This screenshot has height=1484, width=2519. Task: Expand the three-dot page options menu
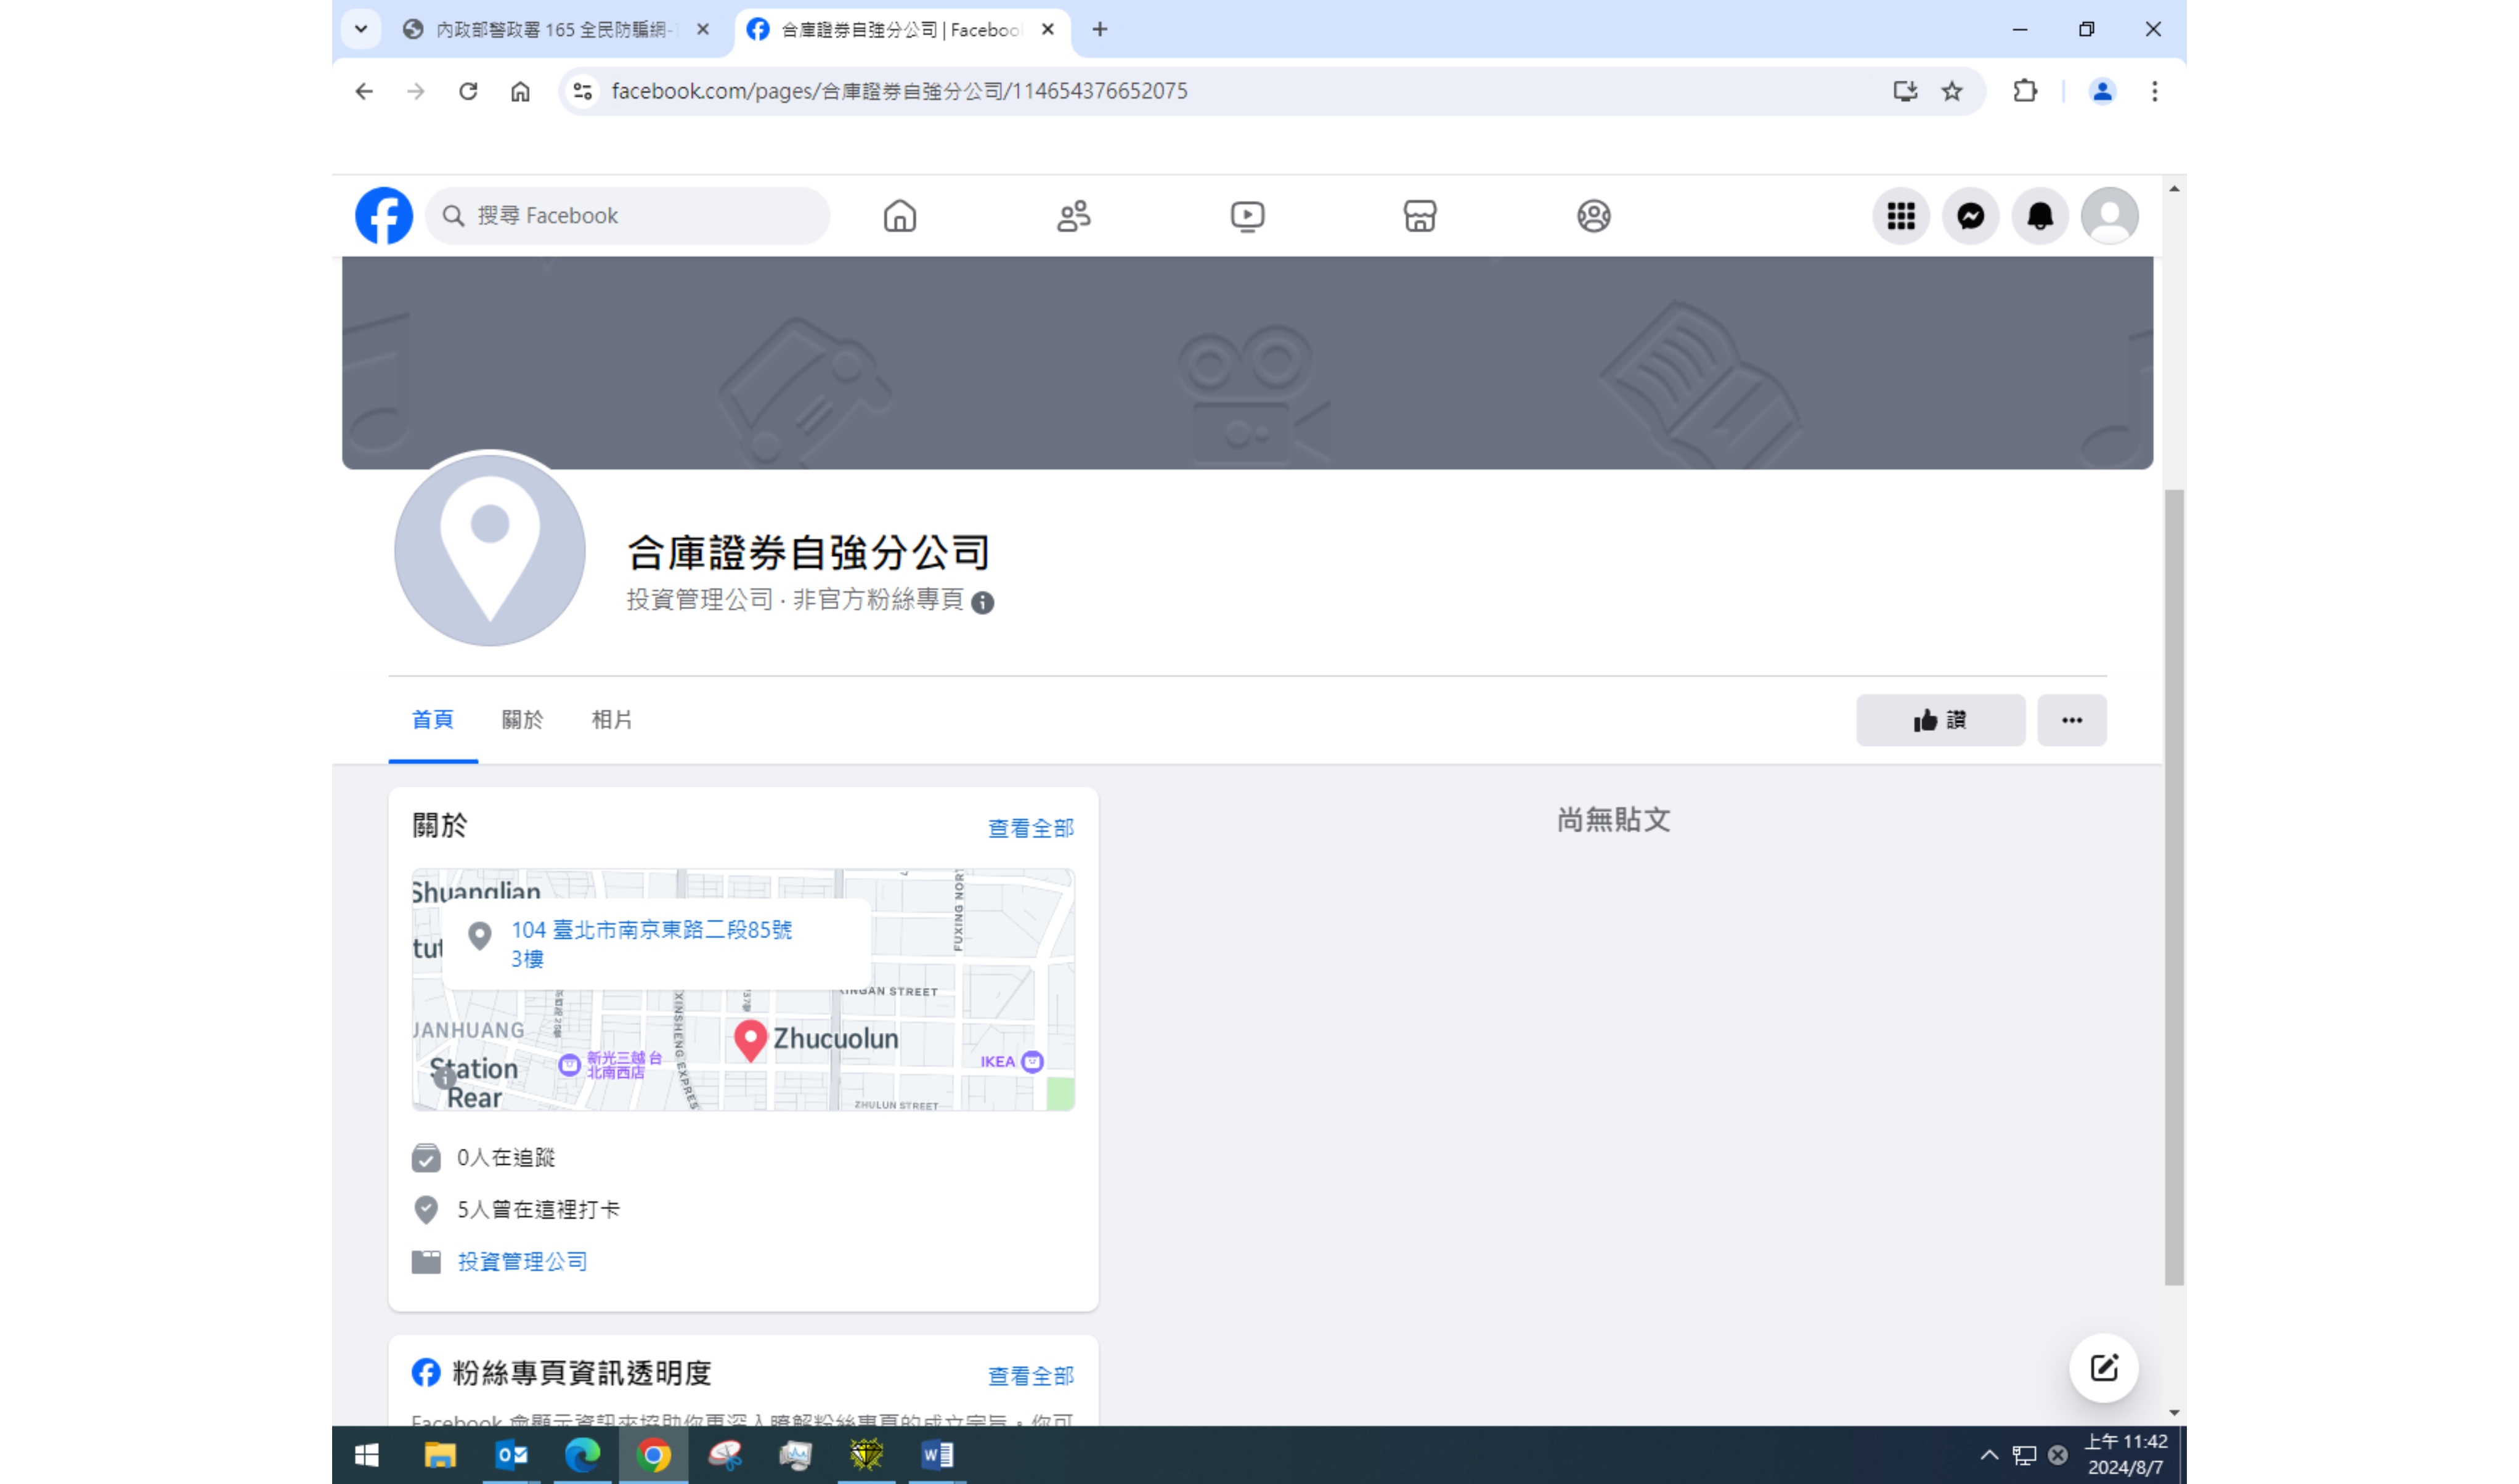(x=2071, y=720)
